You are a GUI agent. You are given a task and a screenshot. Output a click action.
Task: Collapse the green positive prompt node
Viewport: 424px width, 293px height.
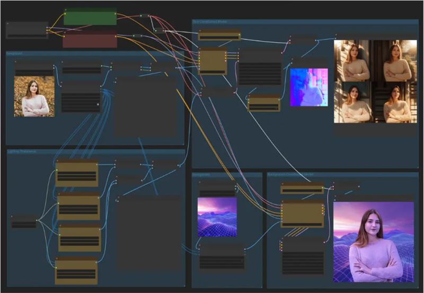(x=66, y=10)
